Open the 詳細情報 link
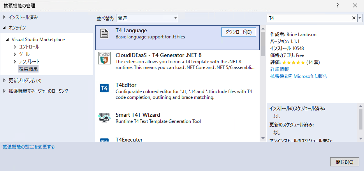Image resolution: width=364 pixels, height=171 pixels. [280, 69]
